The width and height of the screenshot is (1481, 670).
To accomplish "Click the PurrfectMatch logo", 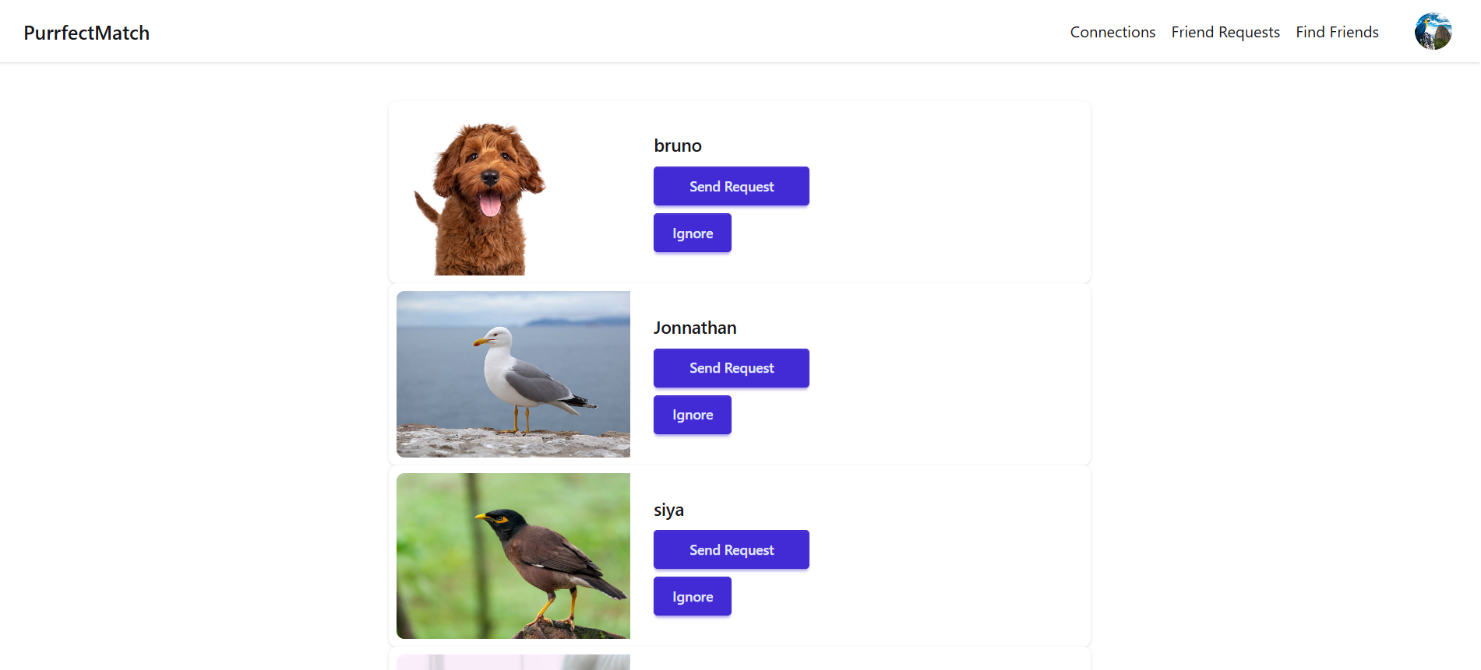I will (x=86, y=33).
